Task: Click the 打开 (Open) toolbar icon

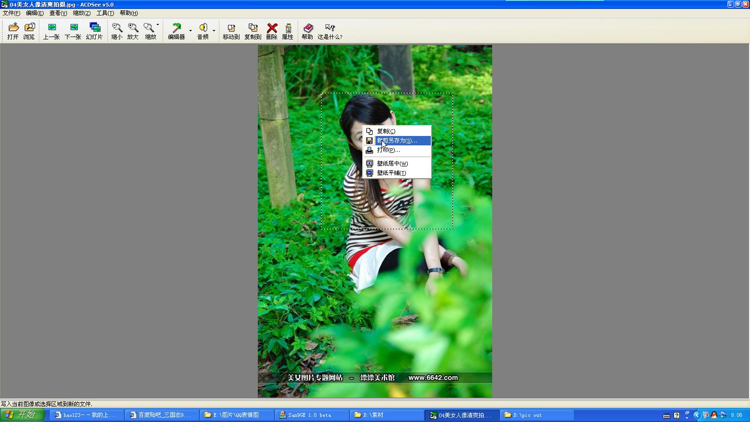Action: tap(13, 31)
